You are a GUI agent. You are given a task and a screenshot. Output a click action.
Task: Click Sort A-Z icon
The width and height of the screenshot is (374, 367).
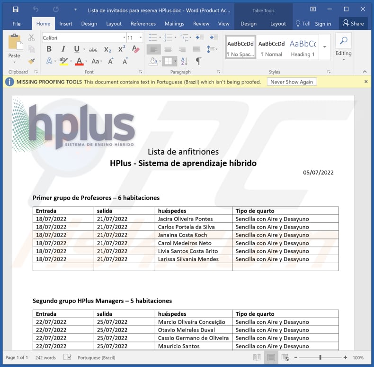click(184, 62)
